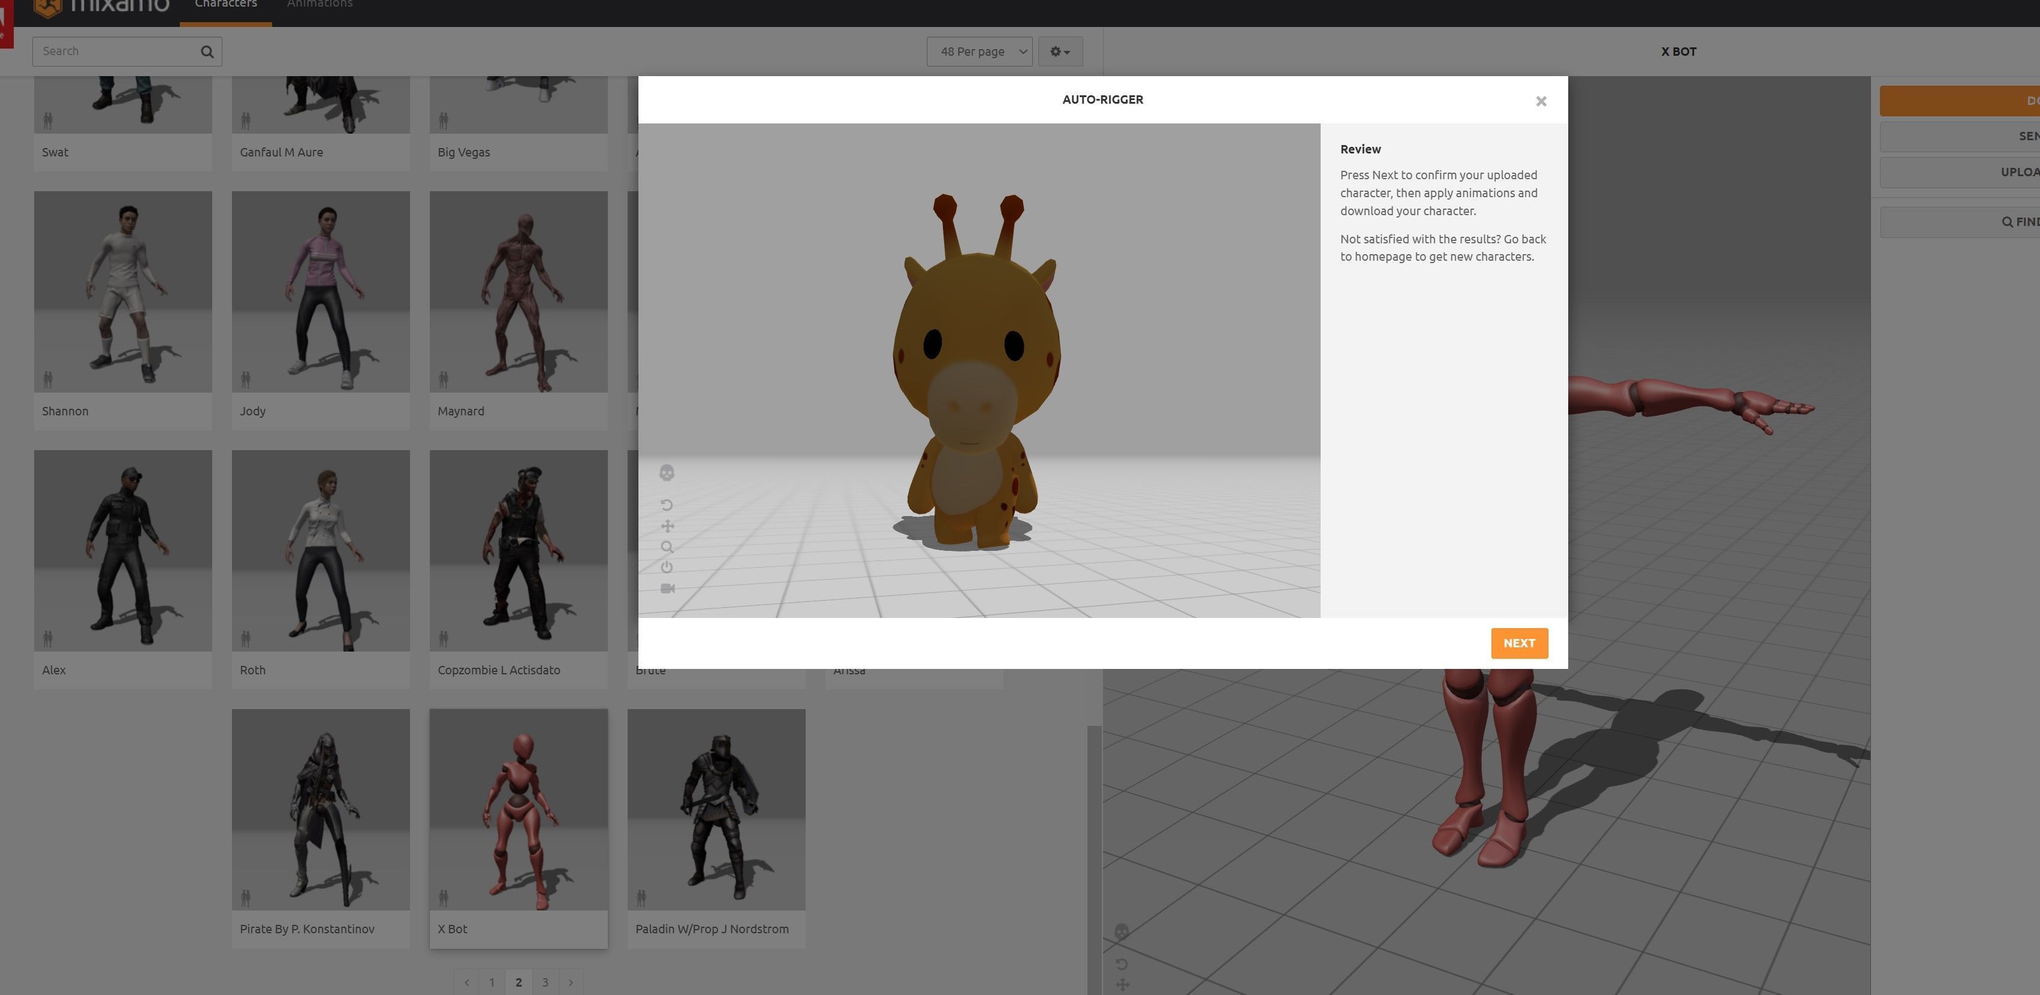Click the orange Download button
The image size is (2040, 995).
(x=1960, y=101)
